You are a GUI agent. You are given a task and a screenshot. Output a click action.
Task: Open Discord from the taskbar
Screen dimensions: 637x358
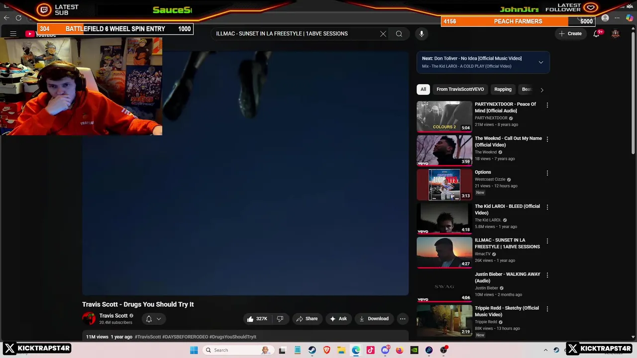coord(385,350)
